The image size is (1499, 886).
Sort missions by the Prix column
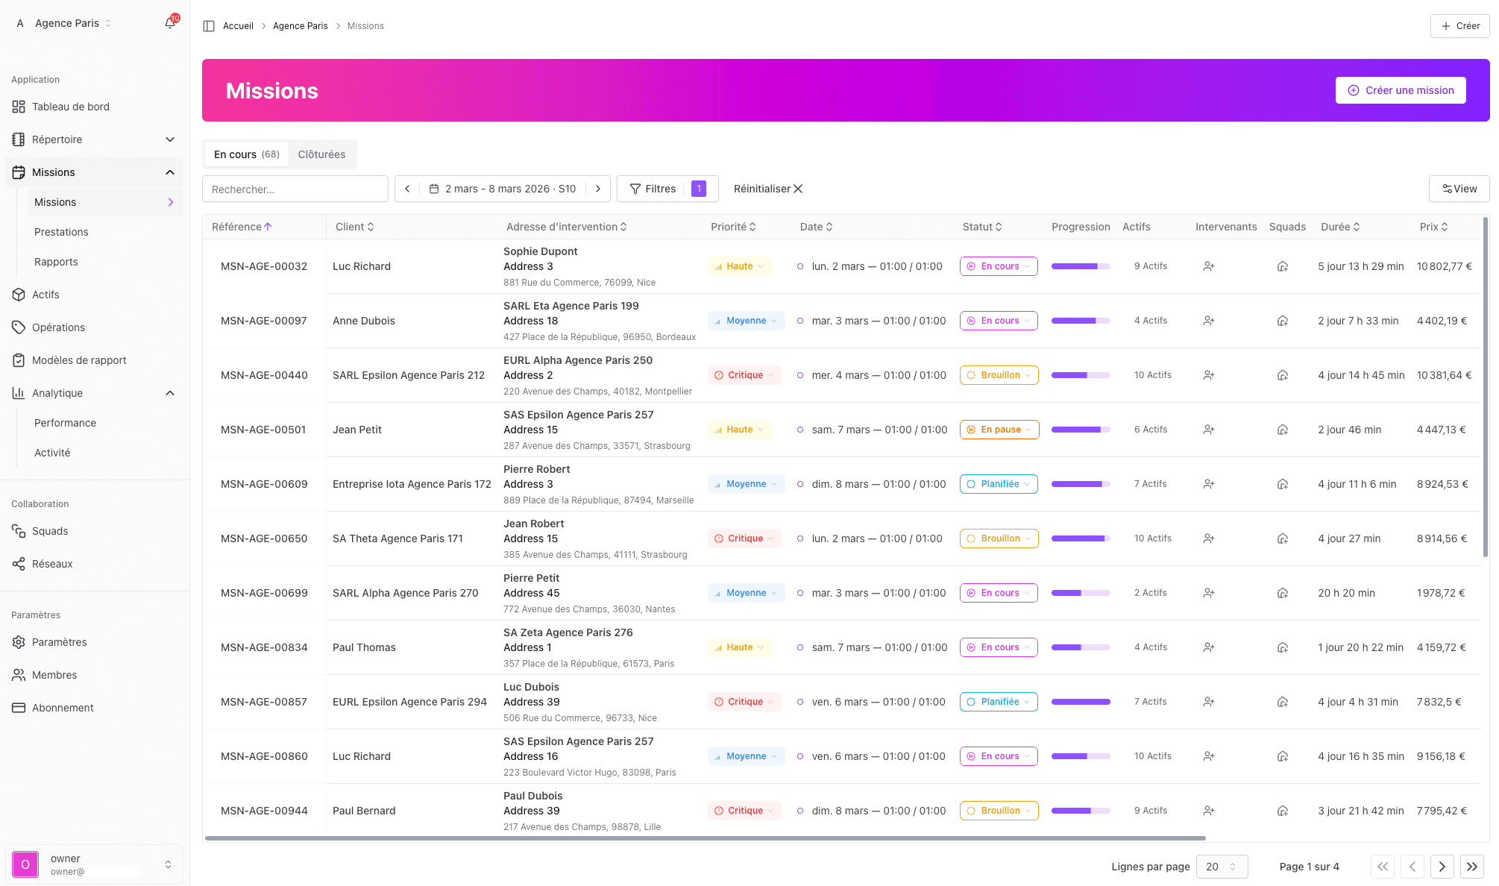(1434, 227)
